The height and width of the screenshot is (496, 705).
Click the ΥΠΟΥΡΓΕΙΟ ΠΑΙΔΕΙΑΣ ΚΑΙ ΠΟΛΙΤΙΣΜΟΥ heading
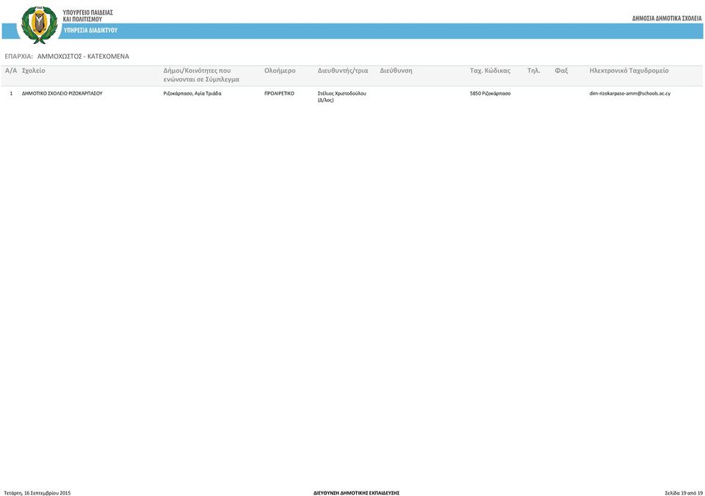(87, 15)
